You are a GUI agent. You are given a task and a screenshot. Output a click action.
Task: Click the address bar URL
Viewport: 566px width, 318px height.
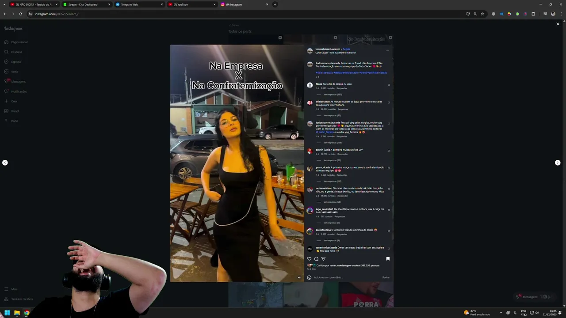click(57, 14)
